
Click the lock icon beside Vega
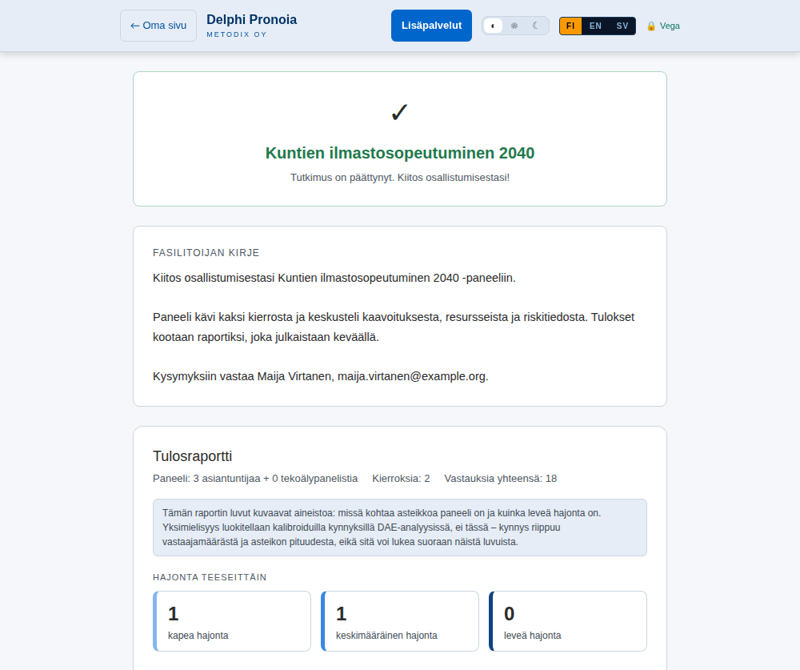click(651, 26)
